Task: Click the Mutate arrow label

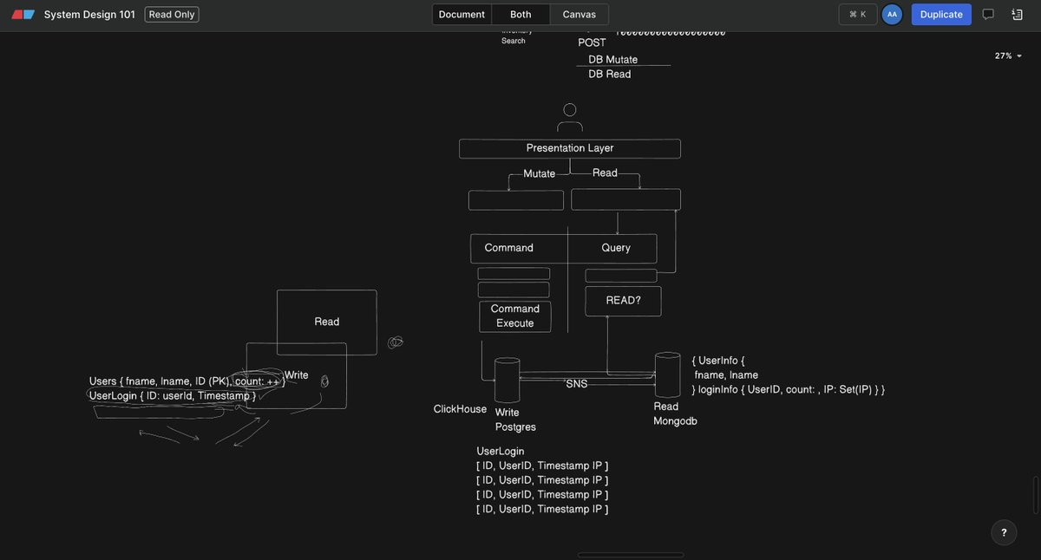Action: tap(539, 173)
